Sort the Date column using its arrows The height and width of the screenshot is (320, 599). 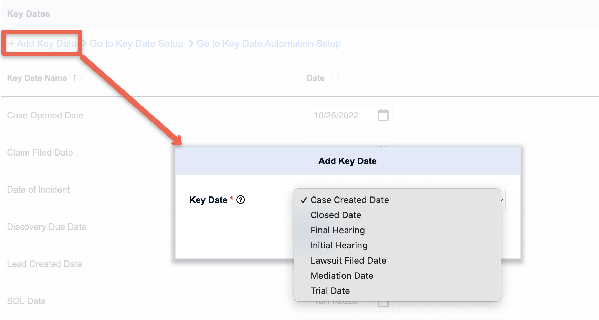click(x=336, y=78)
